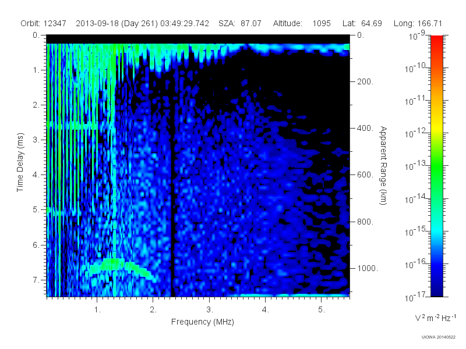Image resolution: width=466 pixels, height=349 pixels.
Task: Click the 10^-9 color scale label
Action: click(x=416, y=35)
